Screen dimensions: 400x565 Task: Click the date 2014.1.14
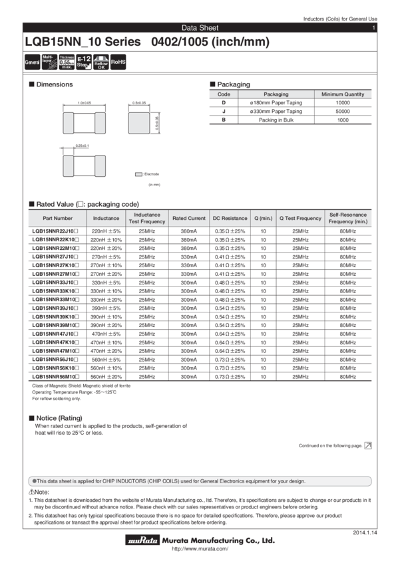tap(365, 532)
